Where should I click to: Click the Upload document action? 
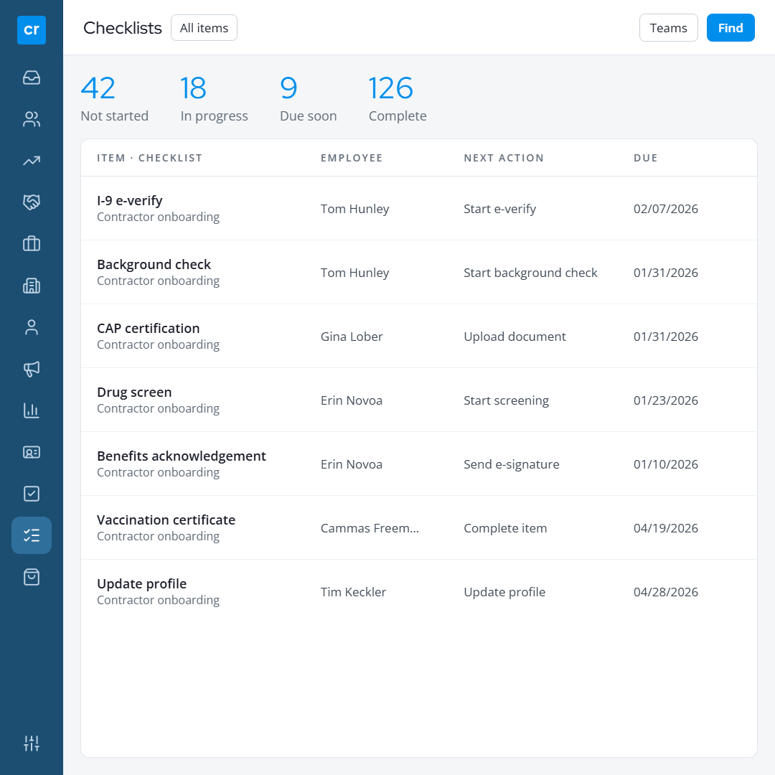(x=515, y=337)
